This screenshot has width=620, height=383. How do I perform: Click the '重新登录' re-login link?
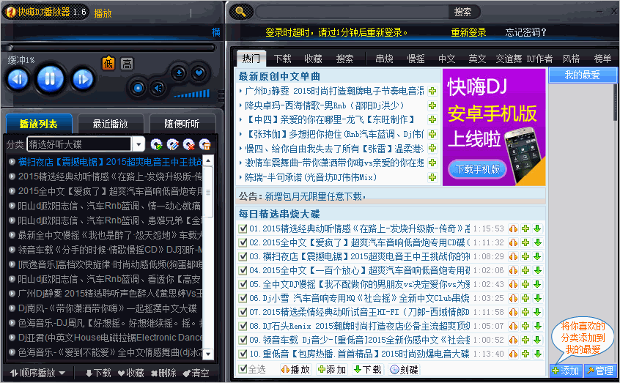(x=468, y=32)
